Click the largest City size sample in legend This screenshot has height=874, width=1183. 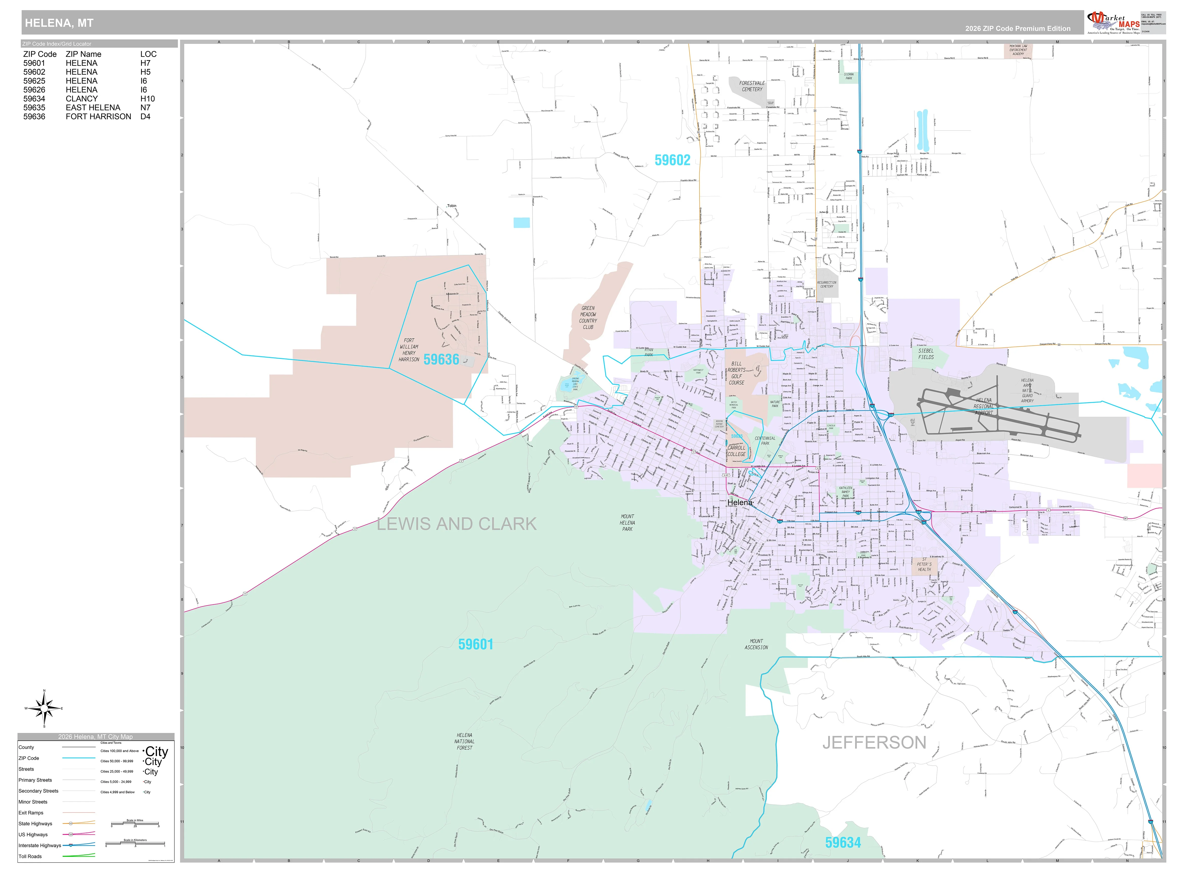156,751
